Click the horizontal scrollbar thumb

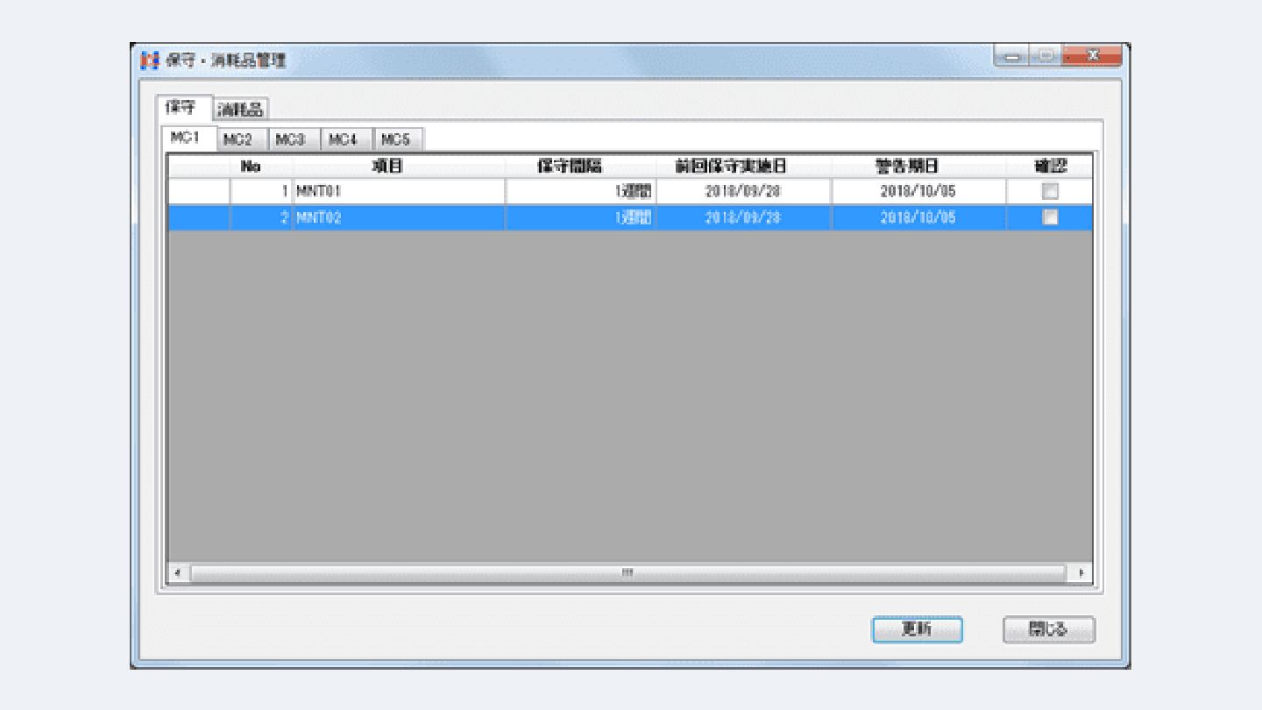pos(627,573)
